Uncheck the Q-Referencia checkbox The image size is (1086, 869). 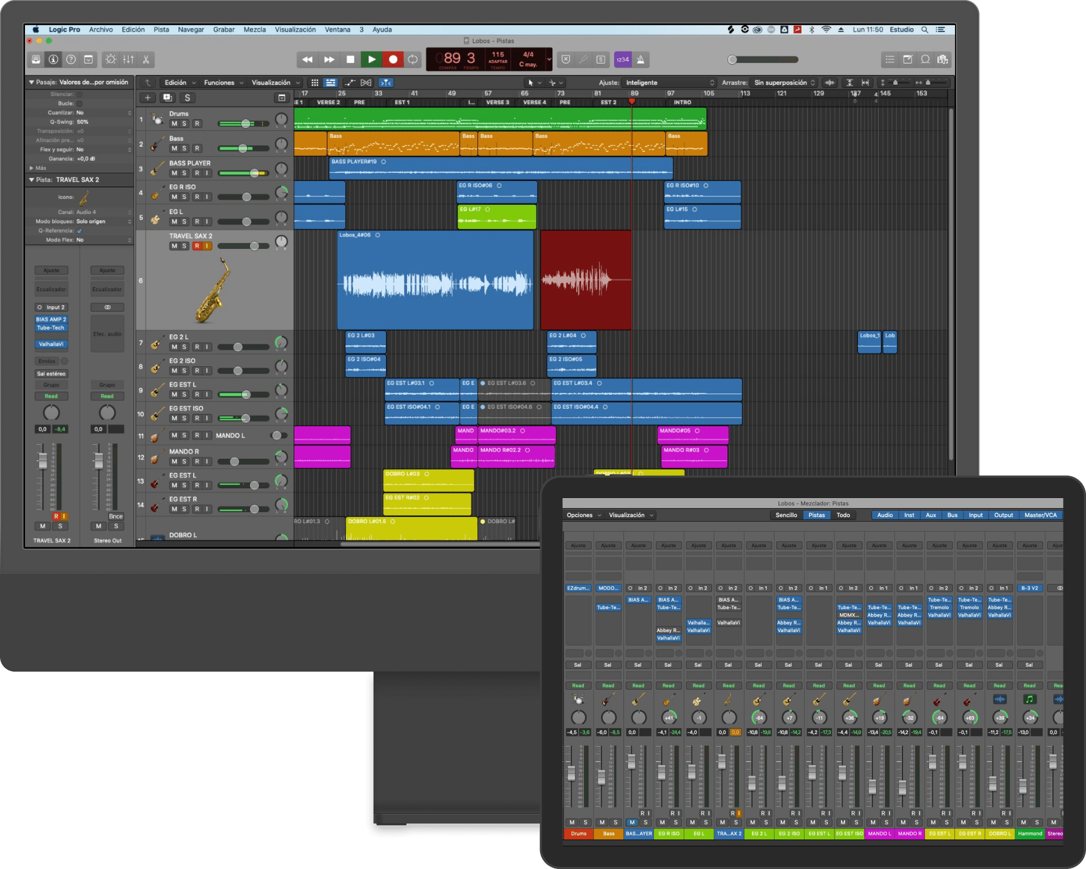[79, 231]
